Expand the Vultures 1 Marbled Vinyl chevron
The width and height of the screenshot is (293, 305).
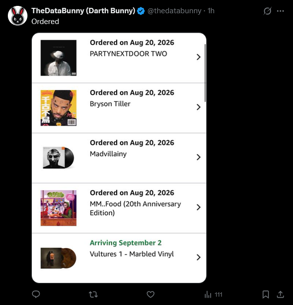(198, 257)
